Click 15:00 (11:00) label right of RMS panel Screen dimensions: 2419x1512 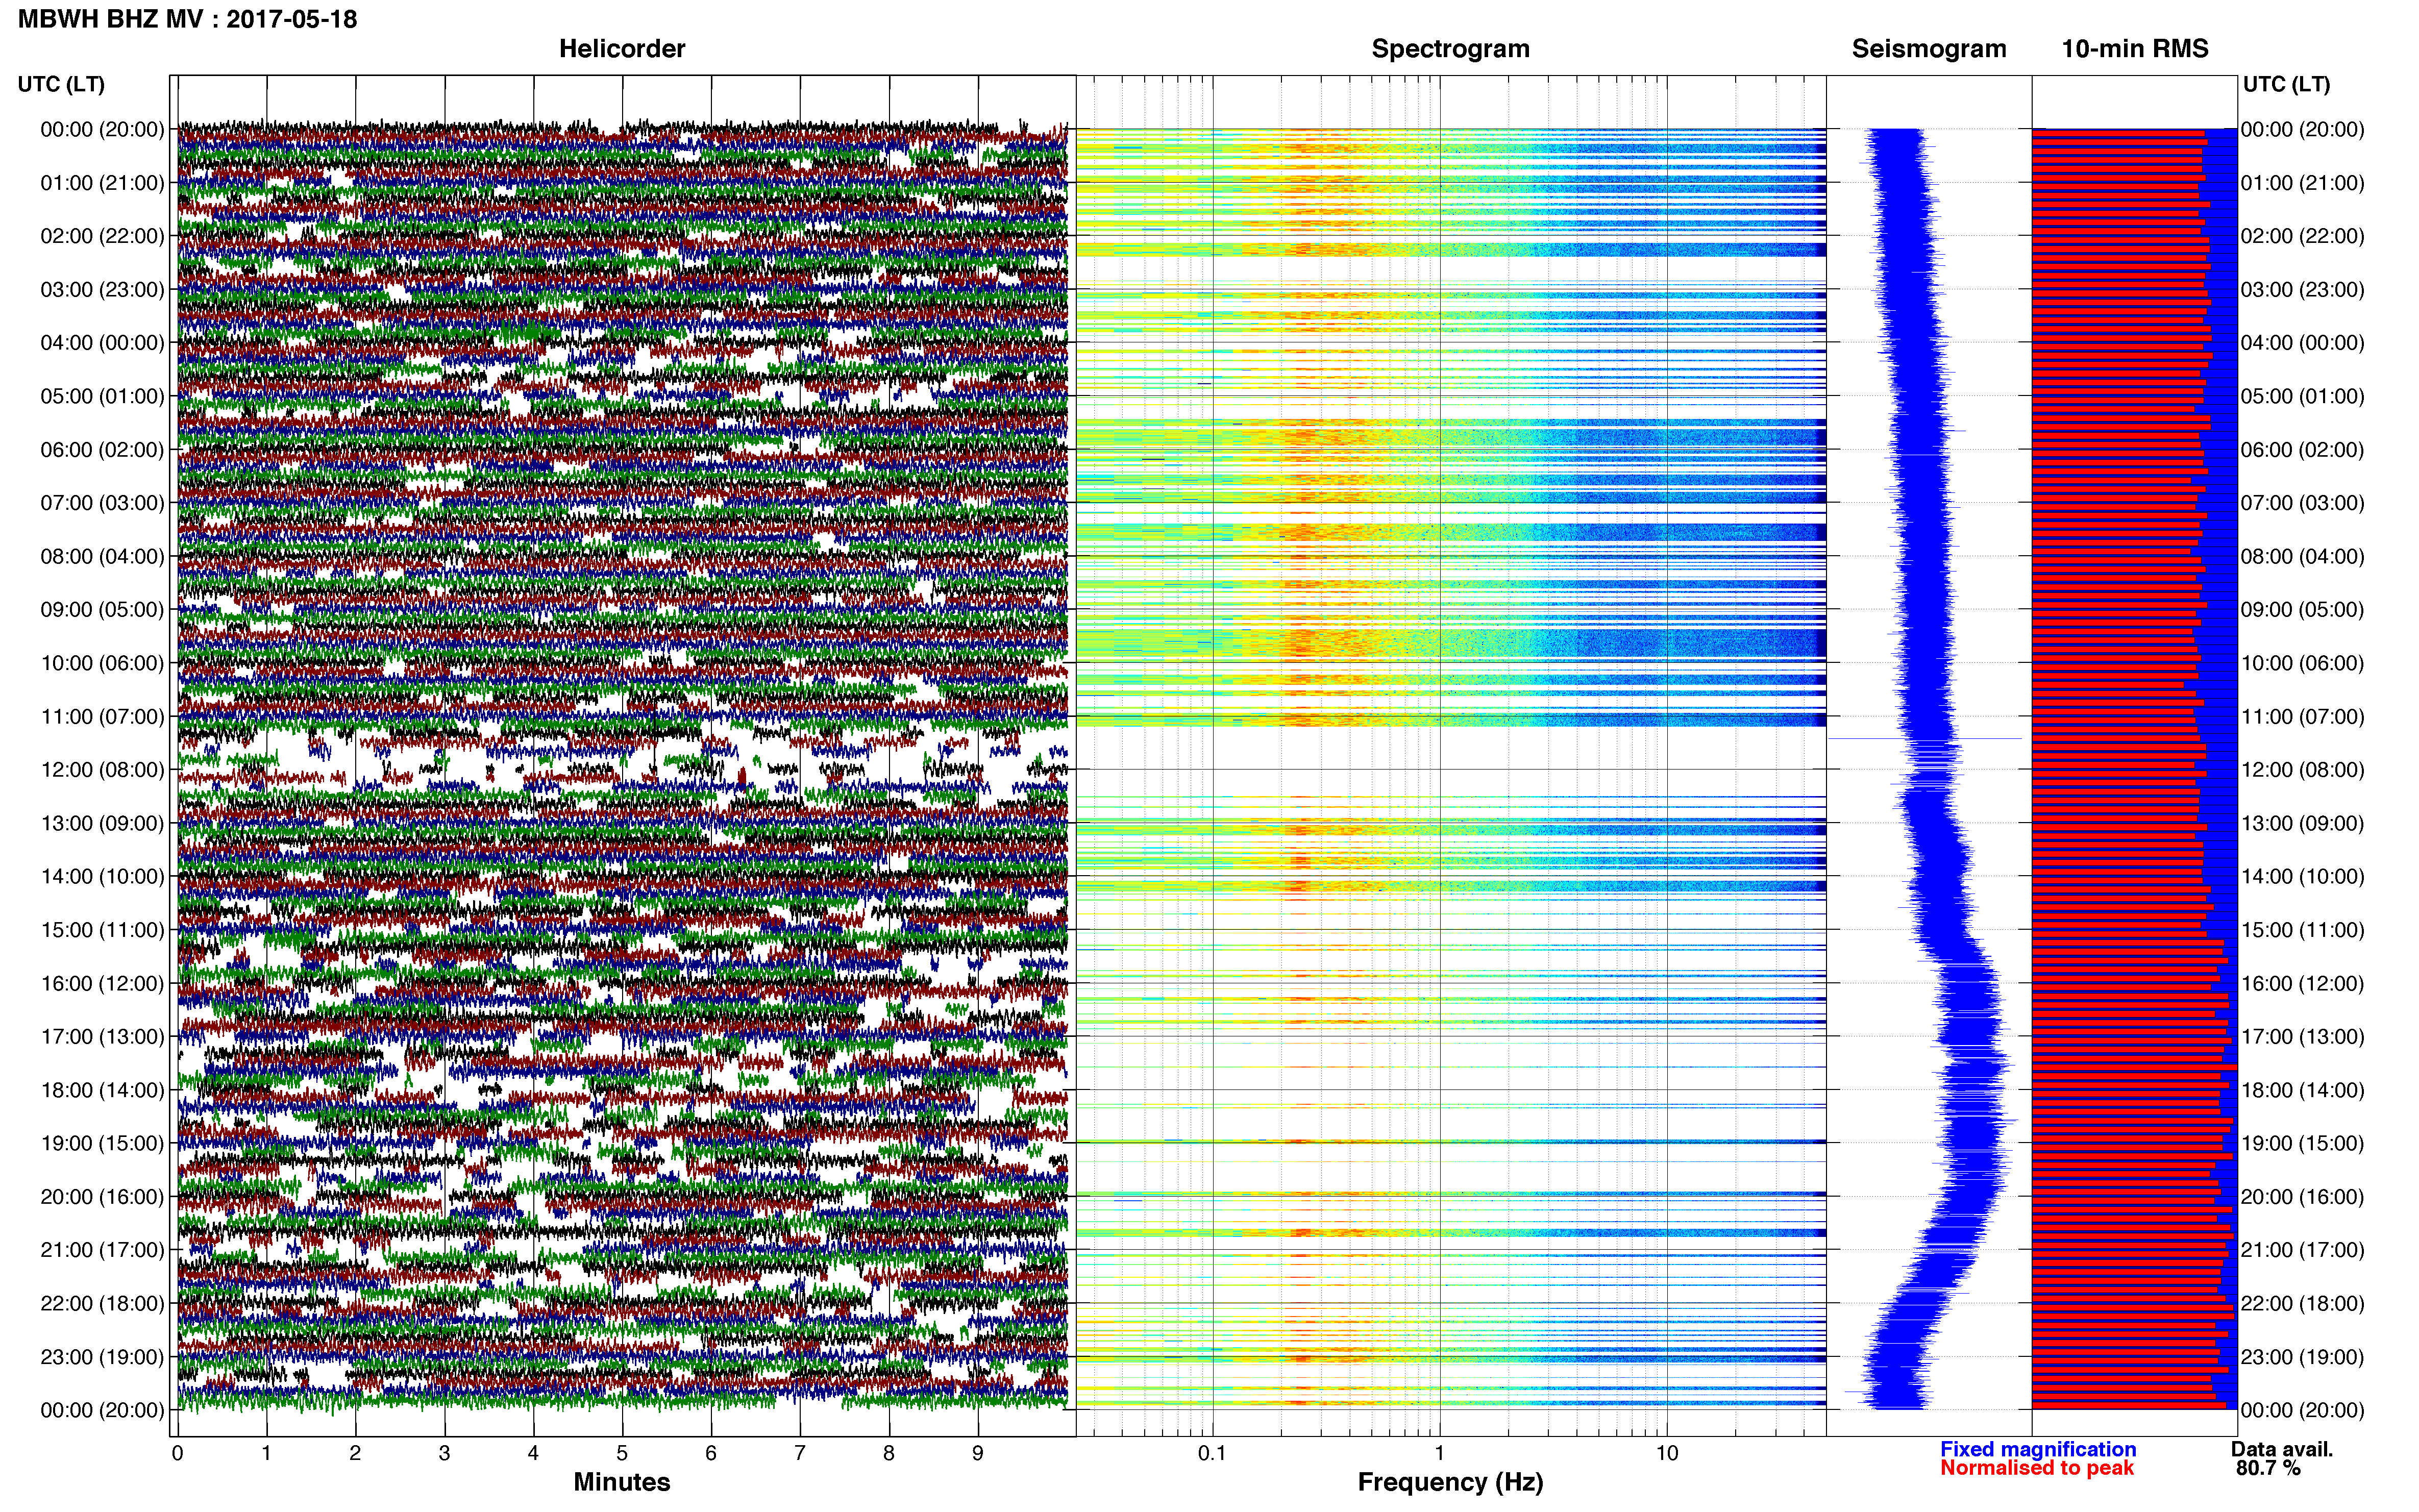click(x=2303, y=930)
